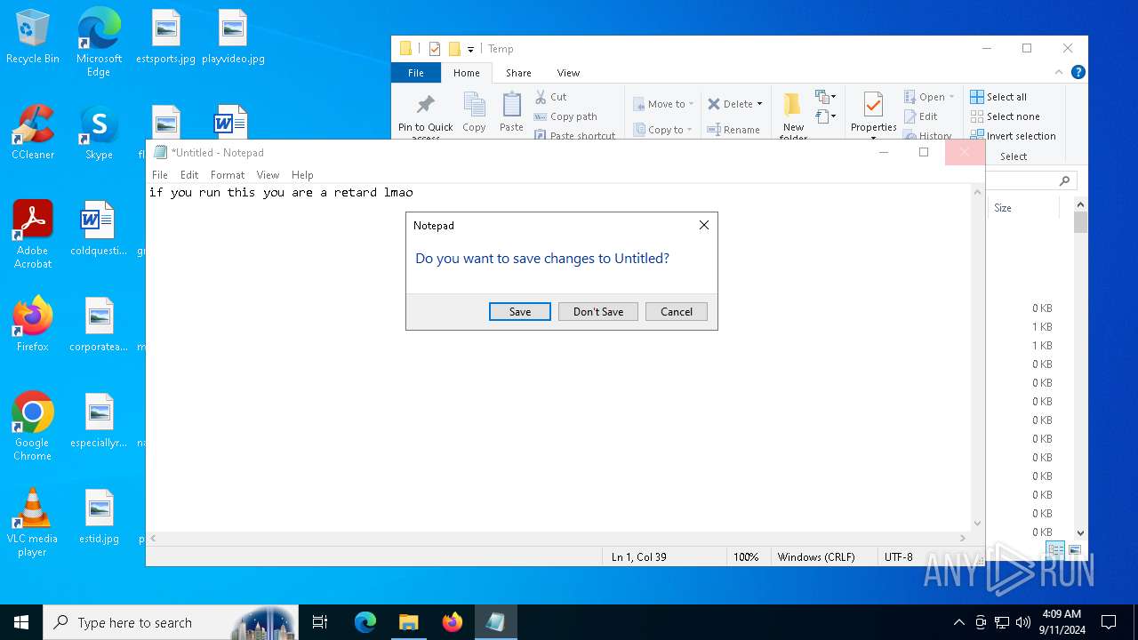Click the Explorer Help question mark icon
The image size is (1138, 640).
1078,73
